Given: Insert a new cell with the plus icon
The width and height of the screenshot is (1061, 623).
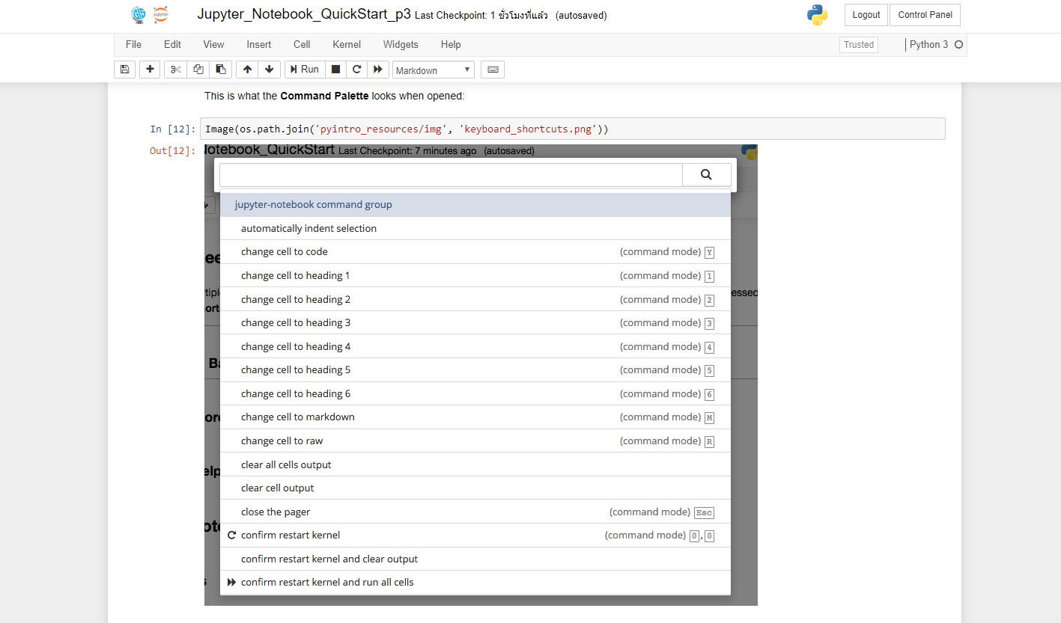Looking at the screenshot, I should point(149,69).
